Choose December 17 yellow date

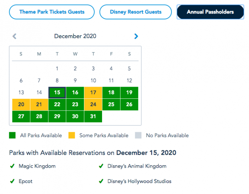[93, 92]
